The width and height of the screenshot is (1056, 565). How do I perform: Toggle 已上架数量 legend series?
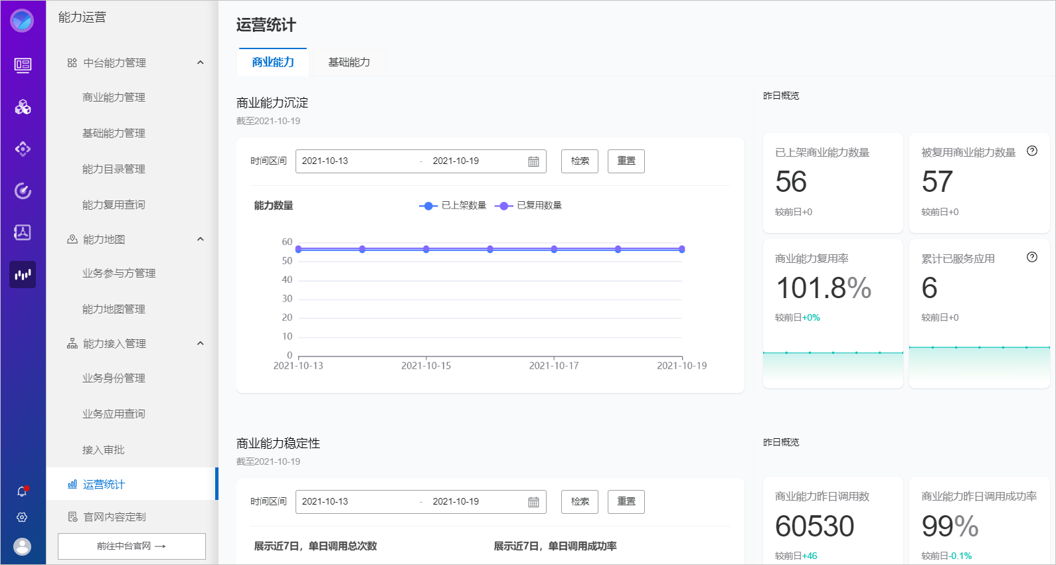coord(452,205)
